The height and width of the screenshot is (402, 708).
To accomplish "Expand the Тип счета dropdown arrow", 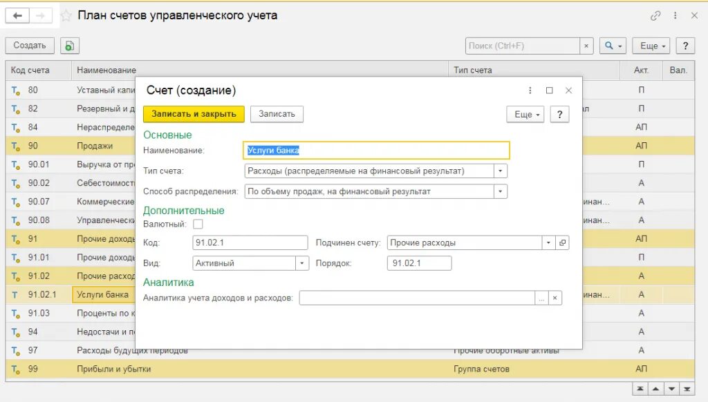I will point(501,171).
